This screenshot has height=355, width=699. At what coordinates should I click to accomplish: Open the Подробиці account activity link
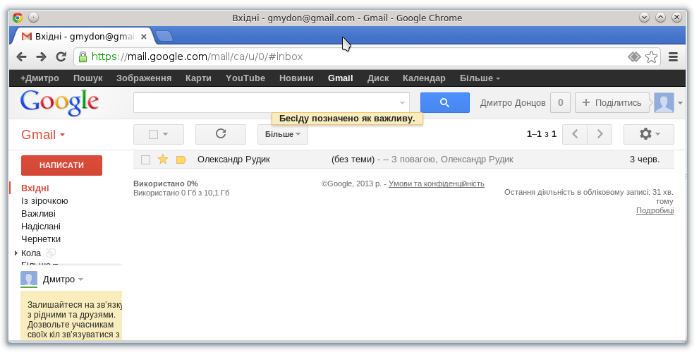tap(655, 210)
